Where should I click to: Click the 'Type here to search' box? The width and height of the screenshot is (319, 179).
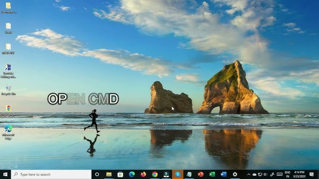point(51,174)
